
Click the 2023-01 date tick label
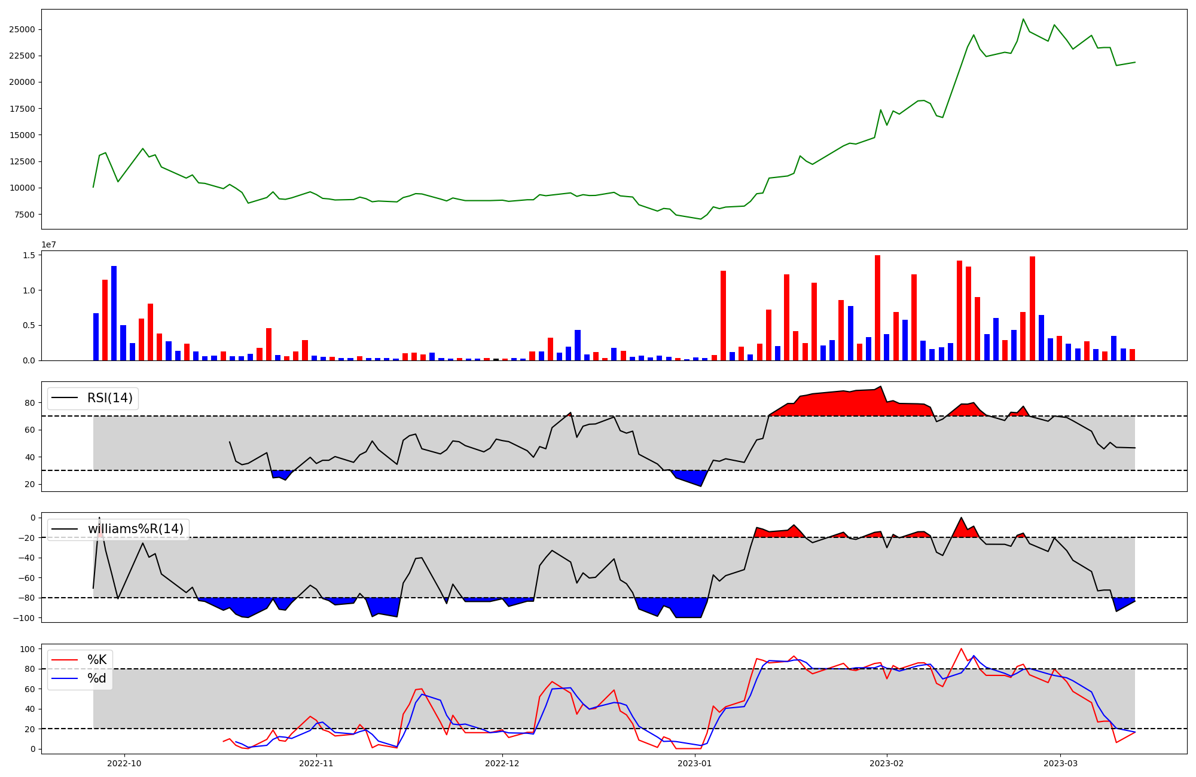[x=694, y=763]
